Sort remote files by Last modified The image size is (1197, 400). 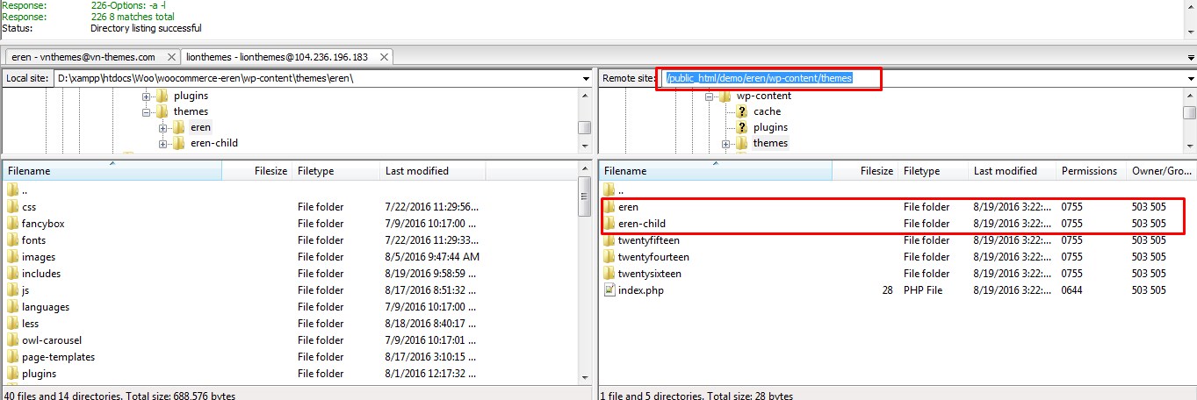1012,171
